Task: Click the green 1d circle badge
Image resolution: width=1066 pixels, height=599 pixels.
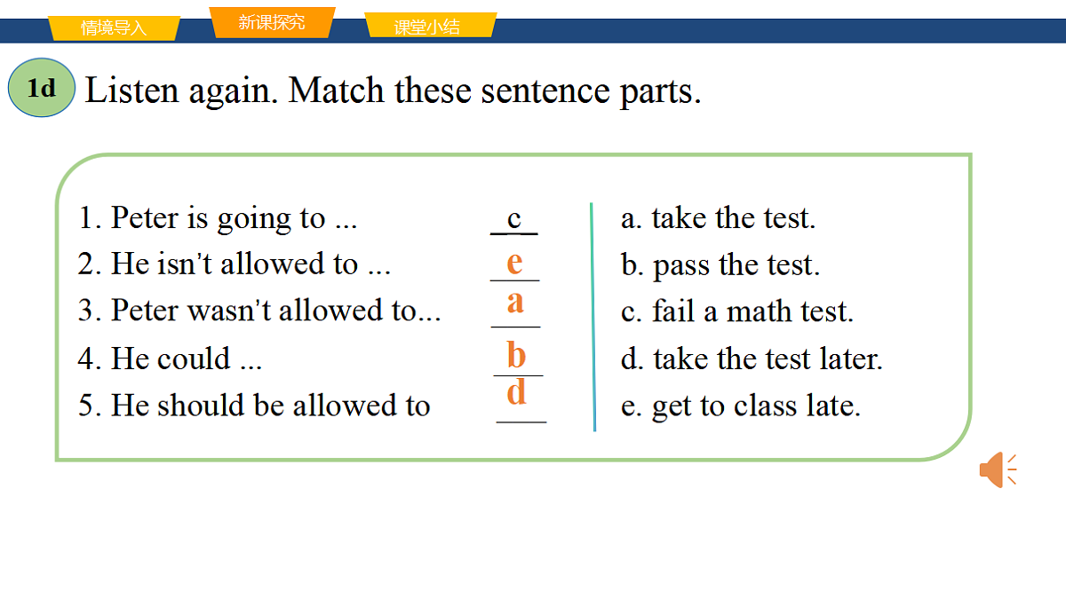Action: point(42,88)
